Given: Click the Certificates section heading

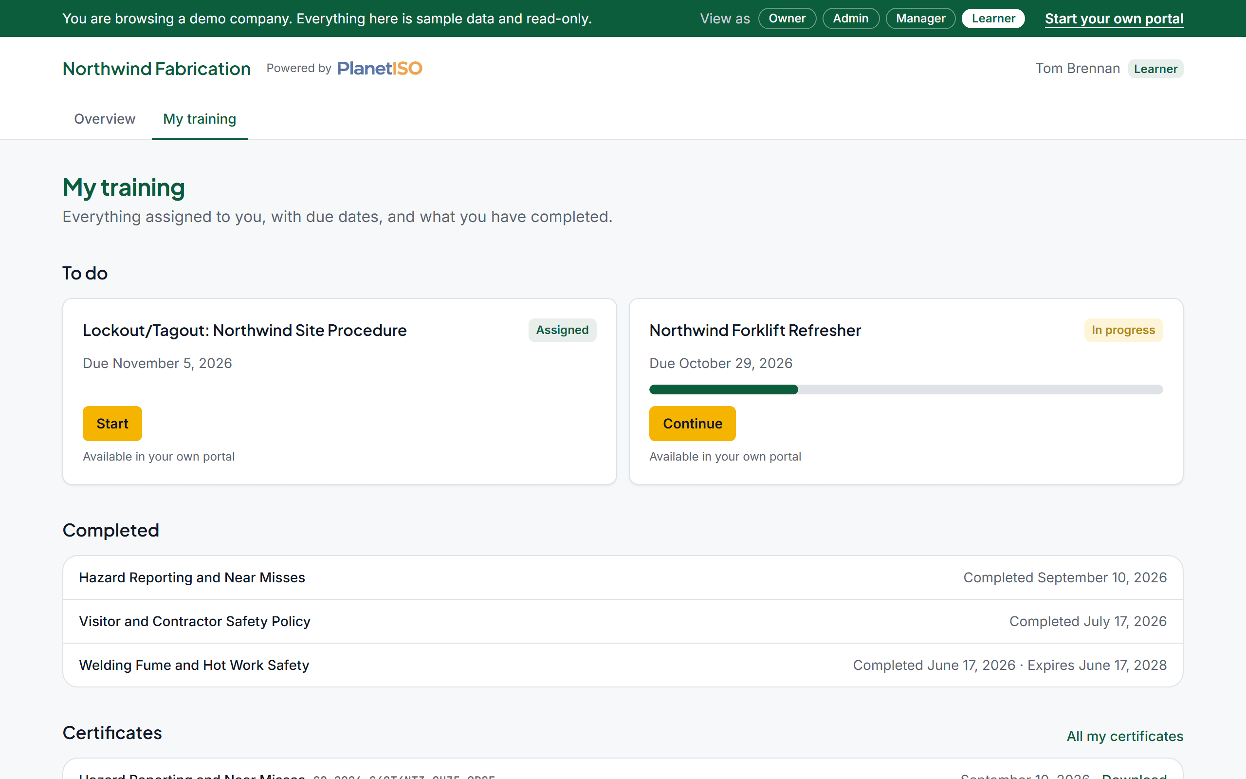Looking at the screenshot, I should (x=112, y=733).
